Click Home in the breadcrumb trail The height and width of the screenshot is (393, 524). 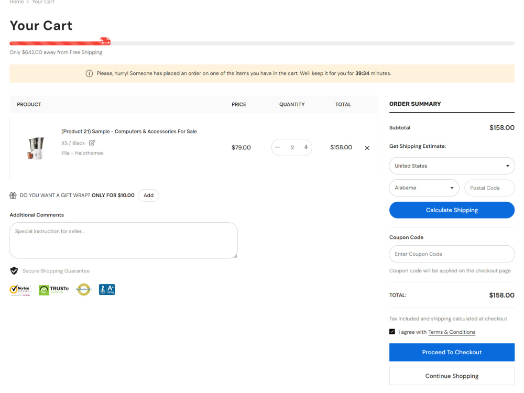(16, 2)
